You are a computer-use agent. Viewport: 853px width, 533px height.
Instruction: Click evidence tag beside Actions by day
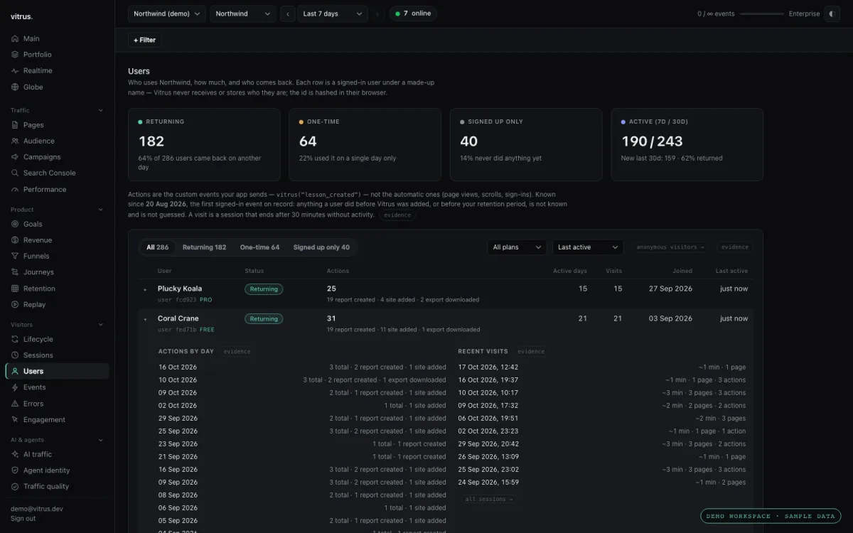pos(237,352)
